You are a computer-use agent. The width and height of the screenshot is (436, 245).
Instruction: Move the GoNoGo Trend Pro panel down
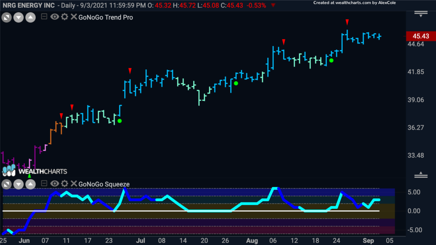pos(18,17)
